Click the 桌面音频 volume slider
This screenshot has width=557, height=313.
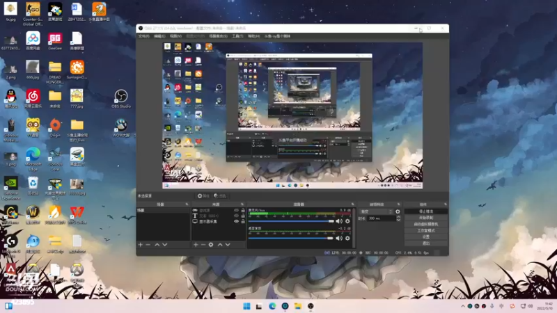point(291,238)
